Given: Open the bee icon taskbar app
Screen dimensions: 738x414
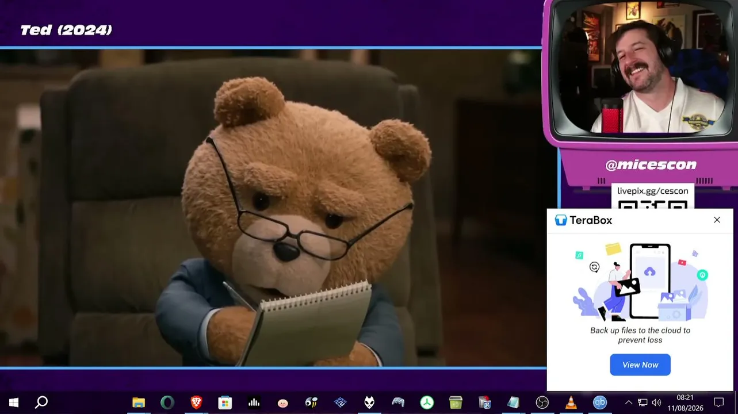Looking at the screenshot, I should (x=311, y=402).
